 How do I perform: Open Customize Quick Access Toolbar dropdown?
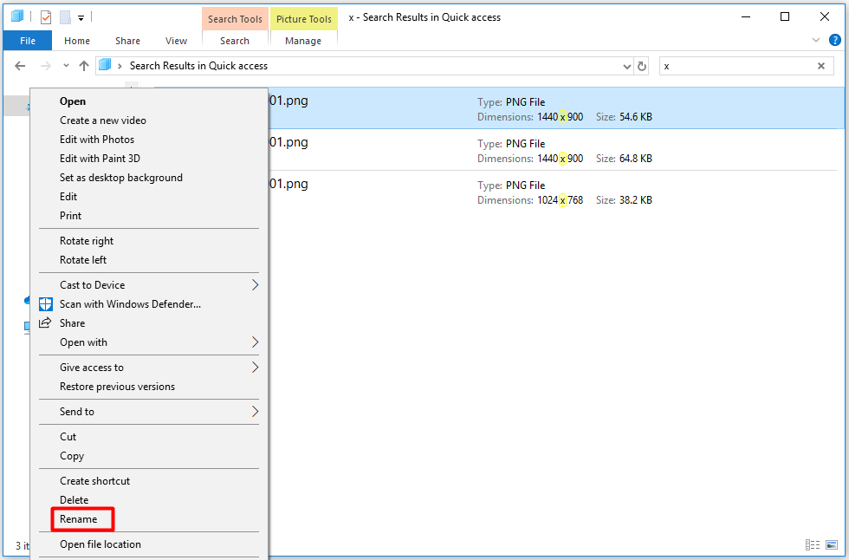(81, 17)
